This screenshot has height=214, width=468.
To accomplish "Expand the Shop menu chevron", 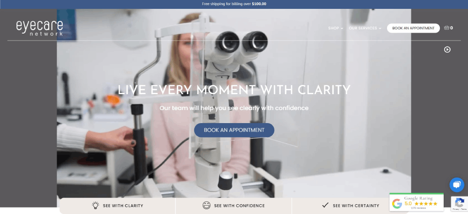I will (342, 28).
